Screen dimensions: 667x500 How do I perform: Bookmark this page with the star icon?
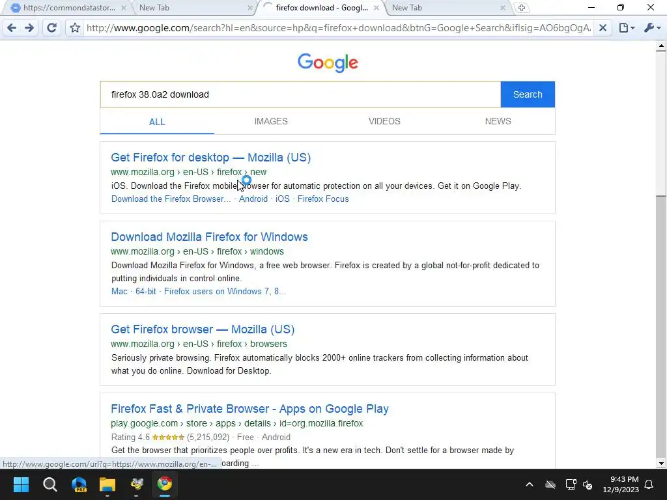[75, 28]
